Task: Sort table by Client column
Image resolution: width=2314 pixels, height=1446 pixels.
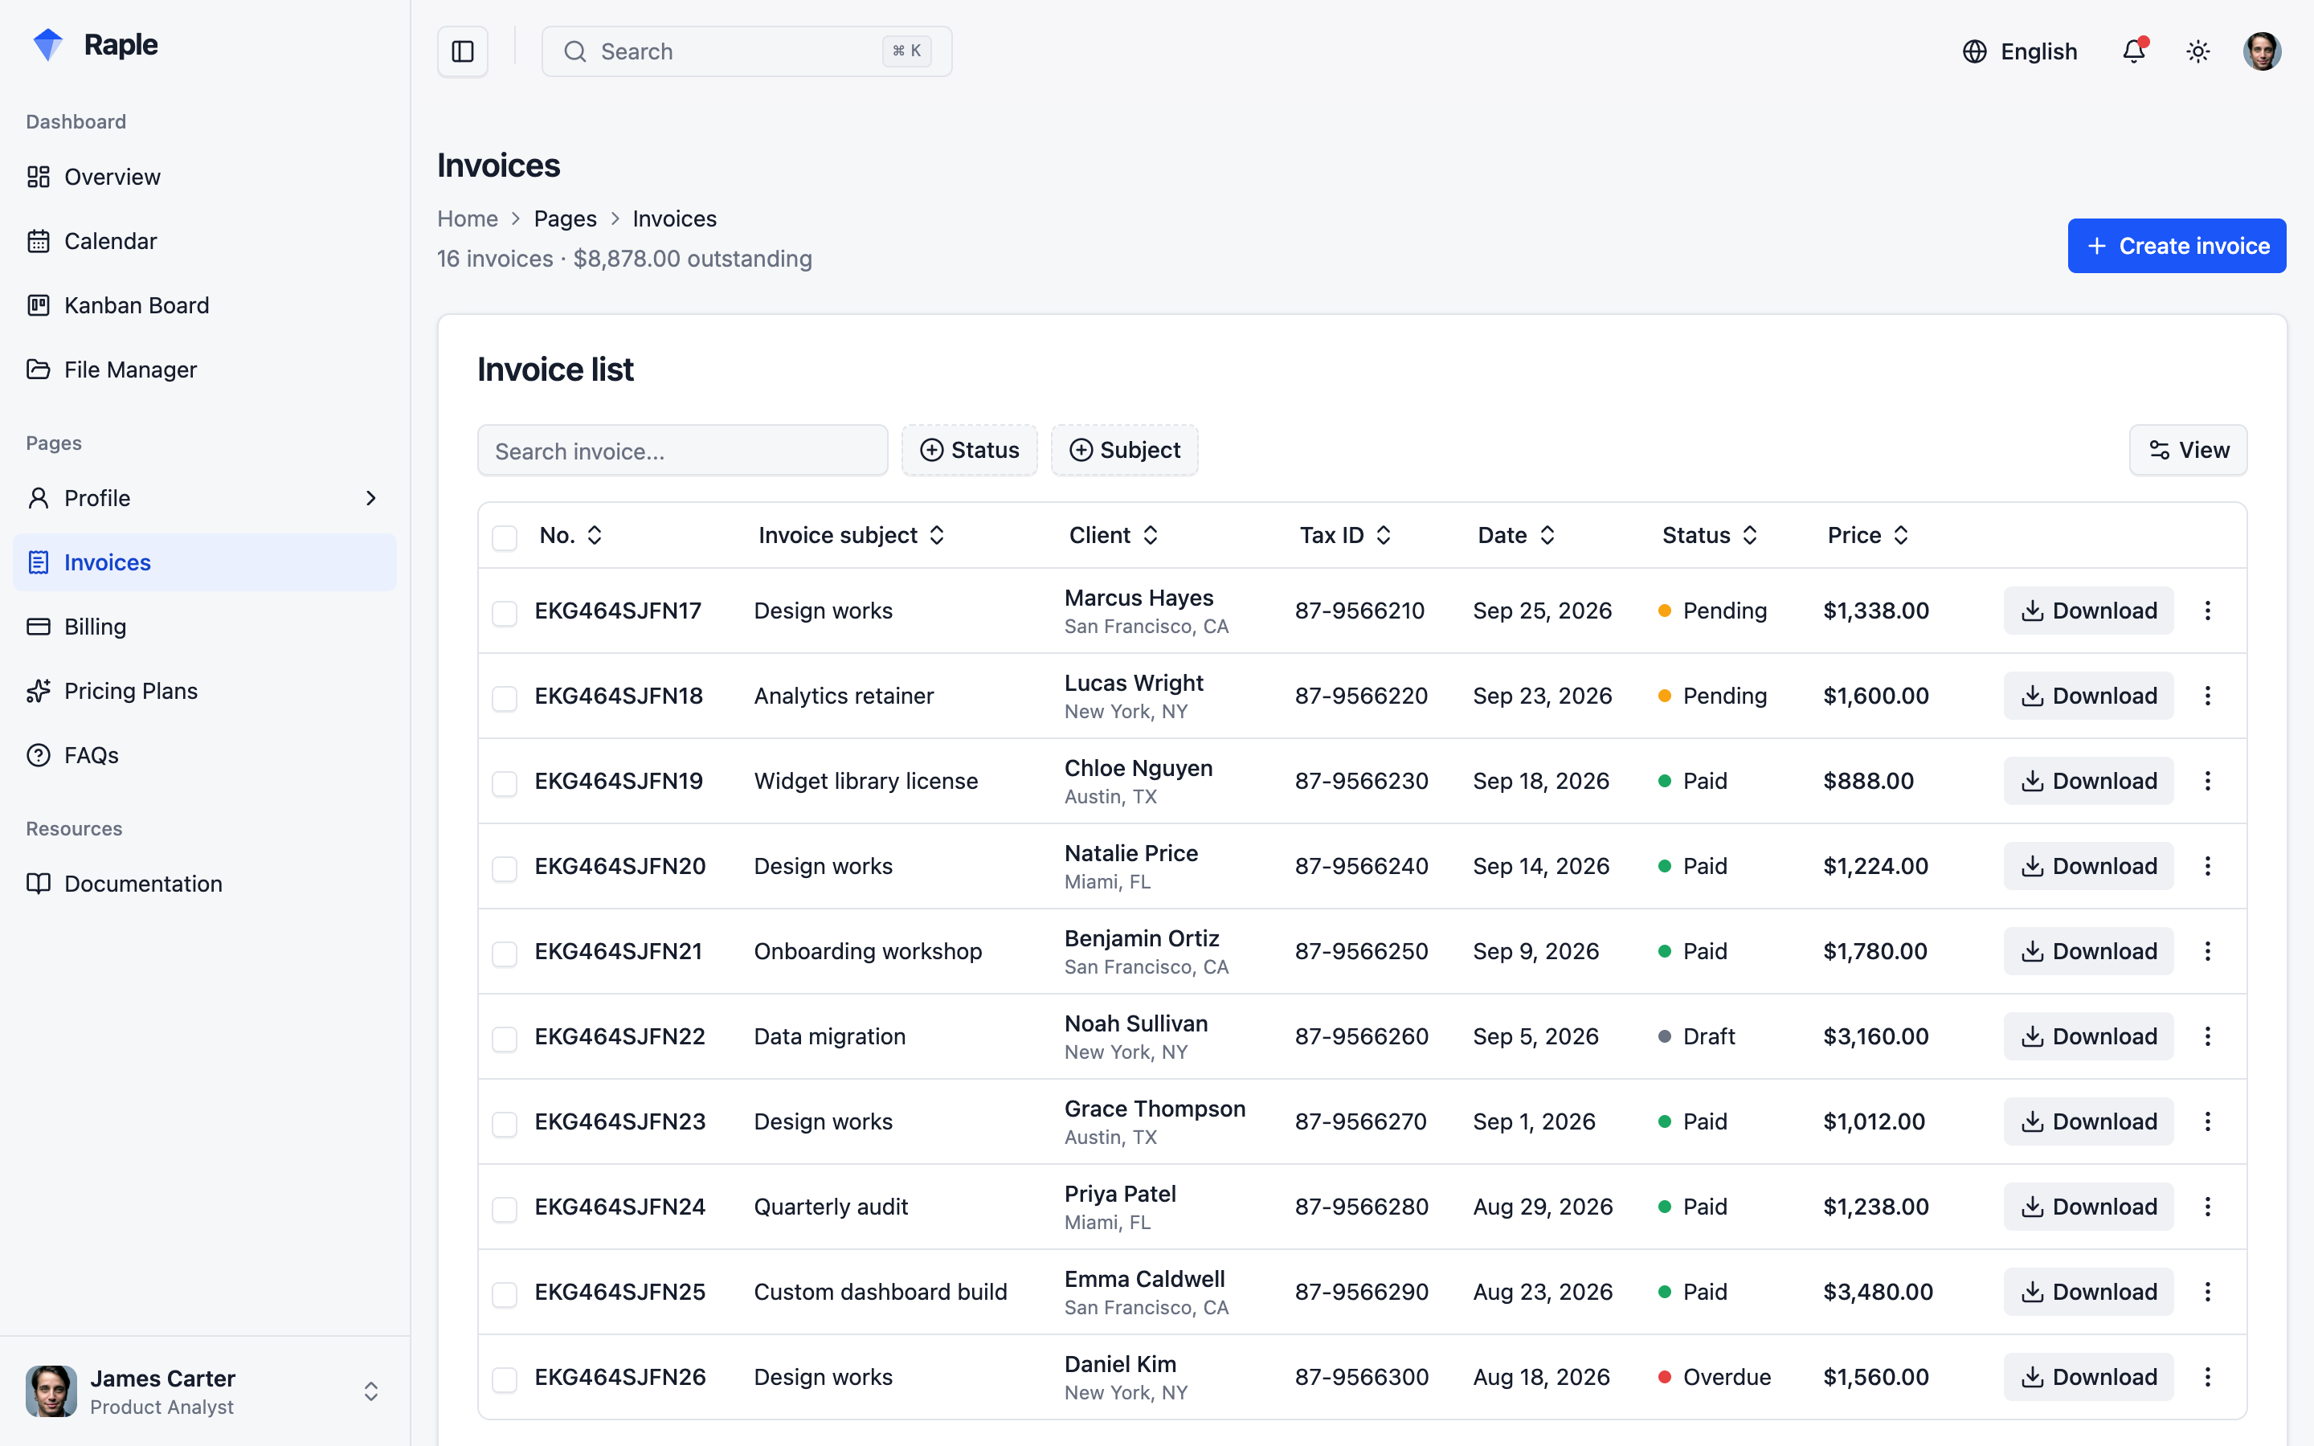Action: 1151,536
